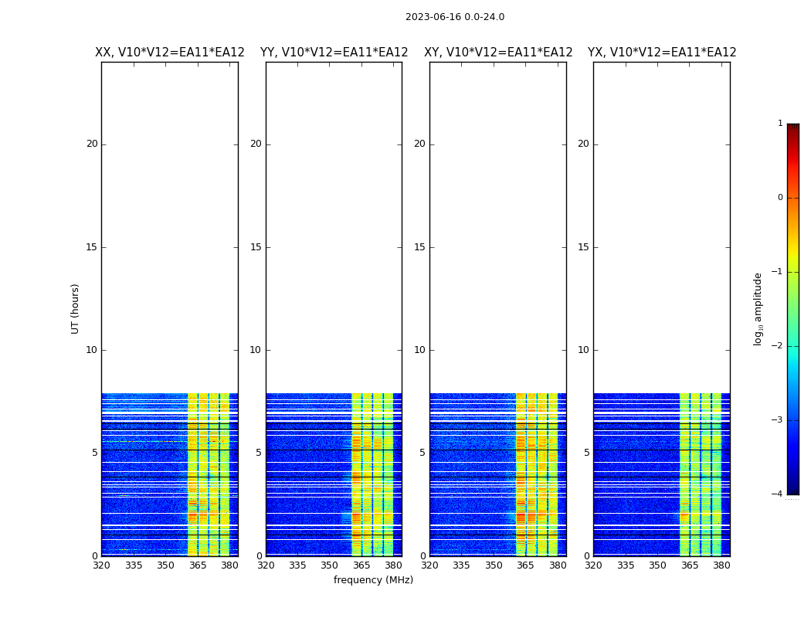Click the 320 tick label under XX panel
The height and width of the screenshot is (618, 811).
coord(102,565)
